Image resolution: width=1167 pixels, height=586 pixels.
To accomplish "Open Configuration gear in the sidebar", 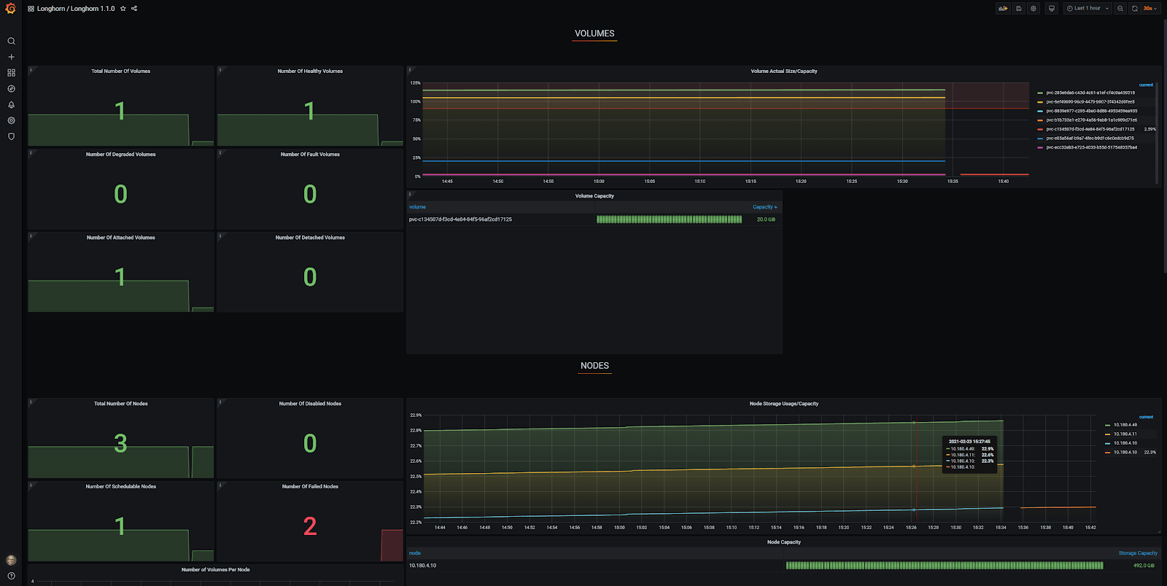I will click(x=11, y=120).
